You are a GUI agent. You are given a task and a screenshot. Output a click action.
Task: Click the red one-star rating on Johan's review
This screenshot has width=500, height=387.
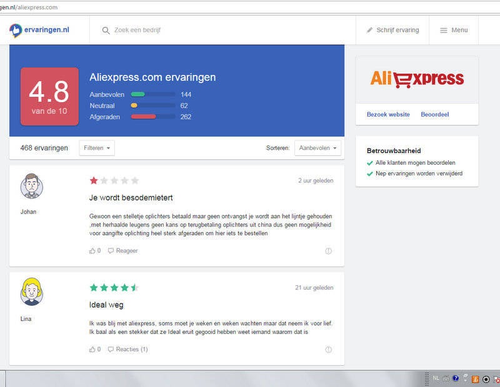pyautogui.click(x=94, y=180)
